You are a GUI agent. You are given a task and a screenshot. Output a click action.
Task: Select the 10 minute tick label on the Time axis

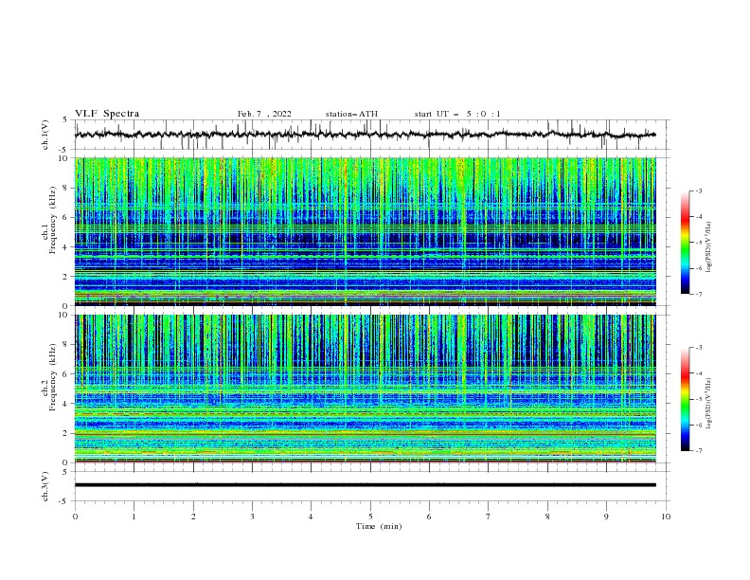pyautogui.click(x=666, y=517)
